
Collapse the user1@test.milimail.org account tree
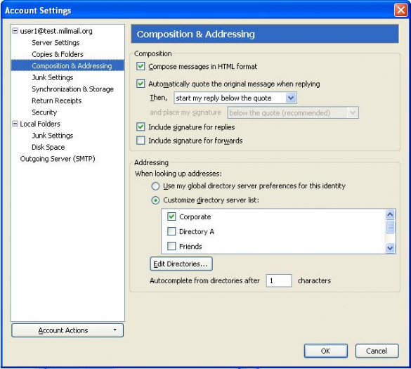tap(15, 31)
